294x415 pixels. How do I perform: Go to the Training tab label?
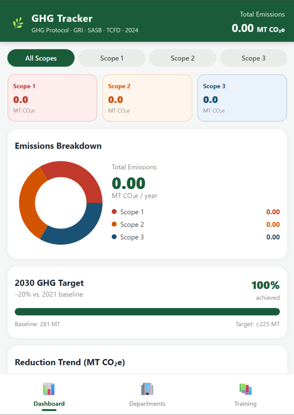[x=245, y=404]
